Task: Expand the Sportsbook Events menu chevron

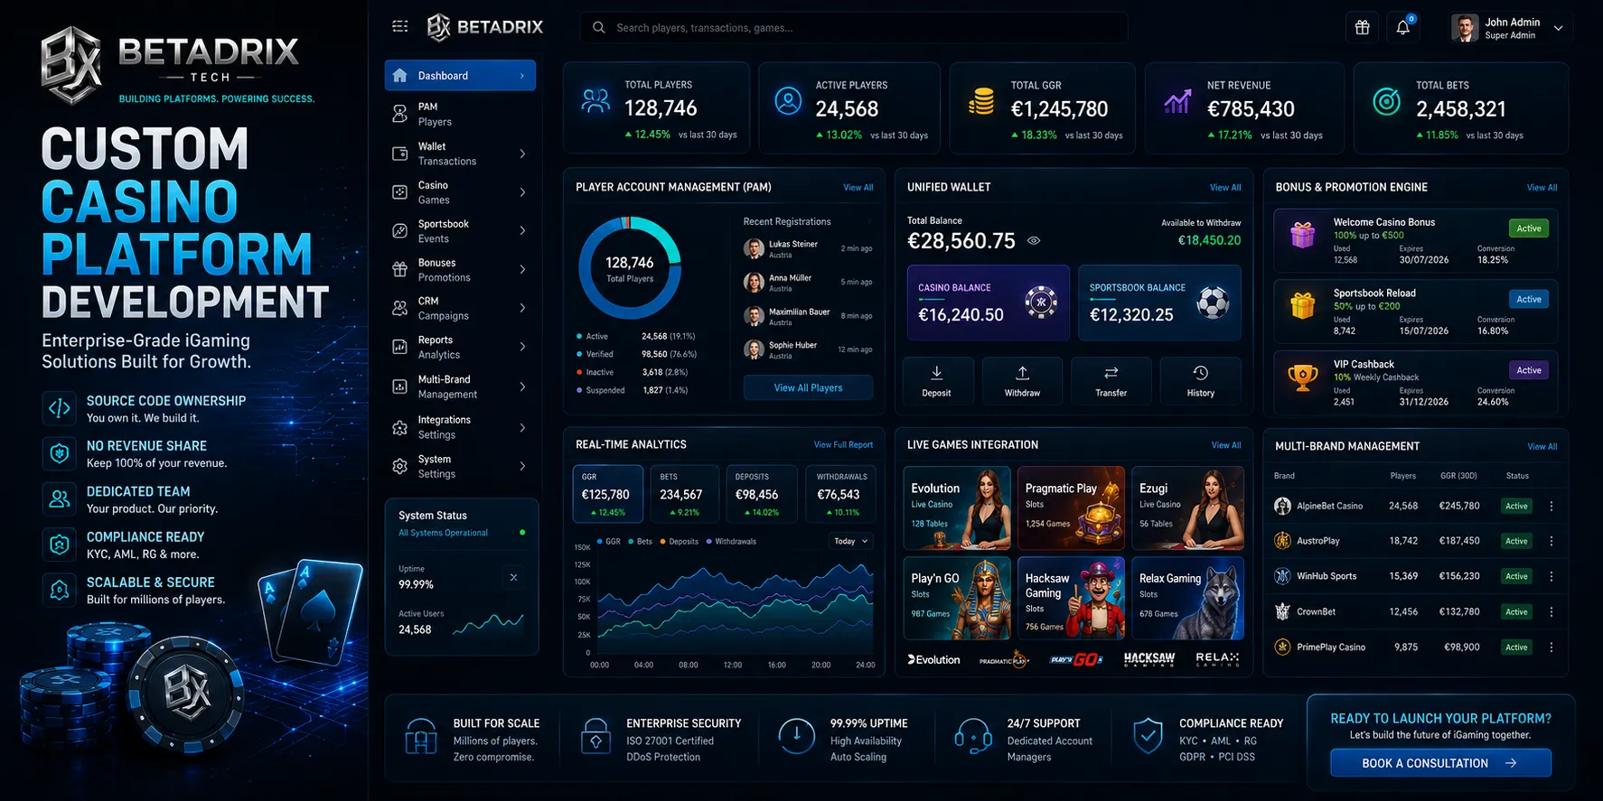Action: pos(522,230)
